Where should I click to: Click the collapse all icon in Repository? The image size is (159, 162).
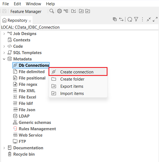tap(115, 19)
